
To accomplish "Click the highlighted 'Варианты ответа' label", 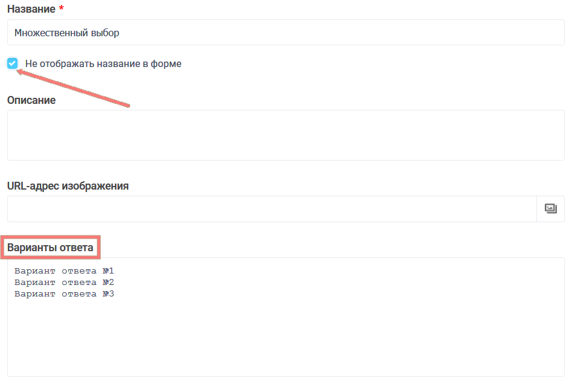I will tap(50, 248).
